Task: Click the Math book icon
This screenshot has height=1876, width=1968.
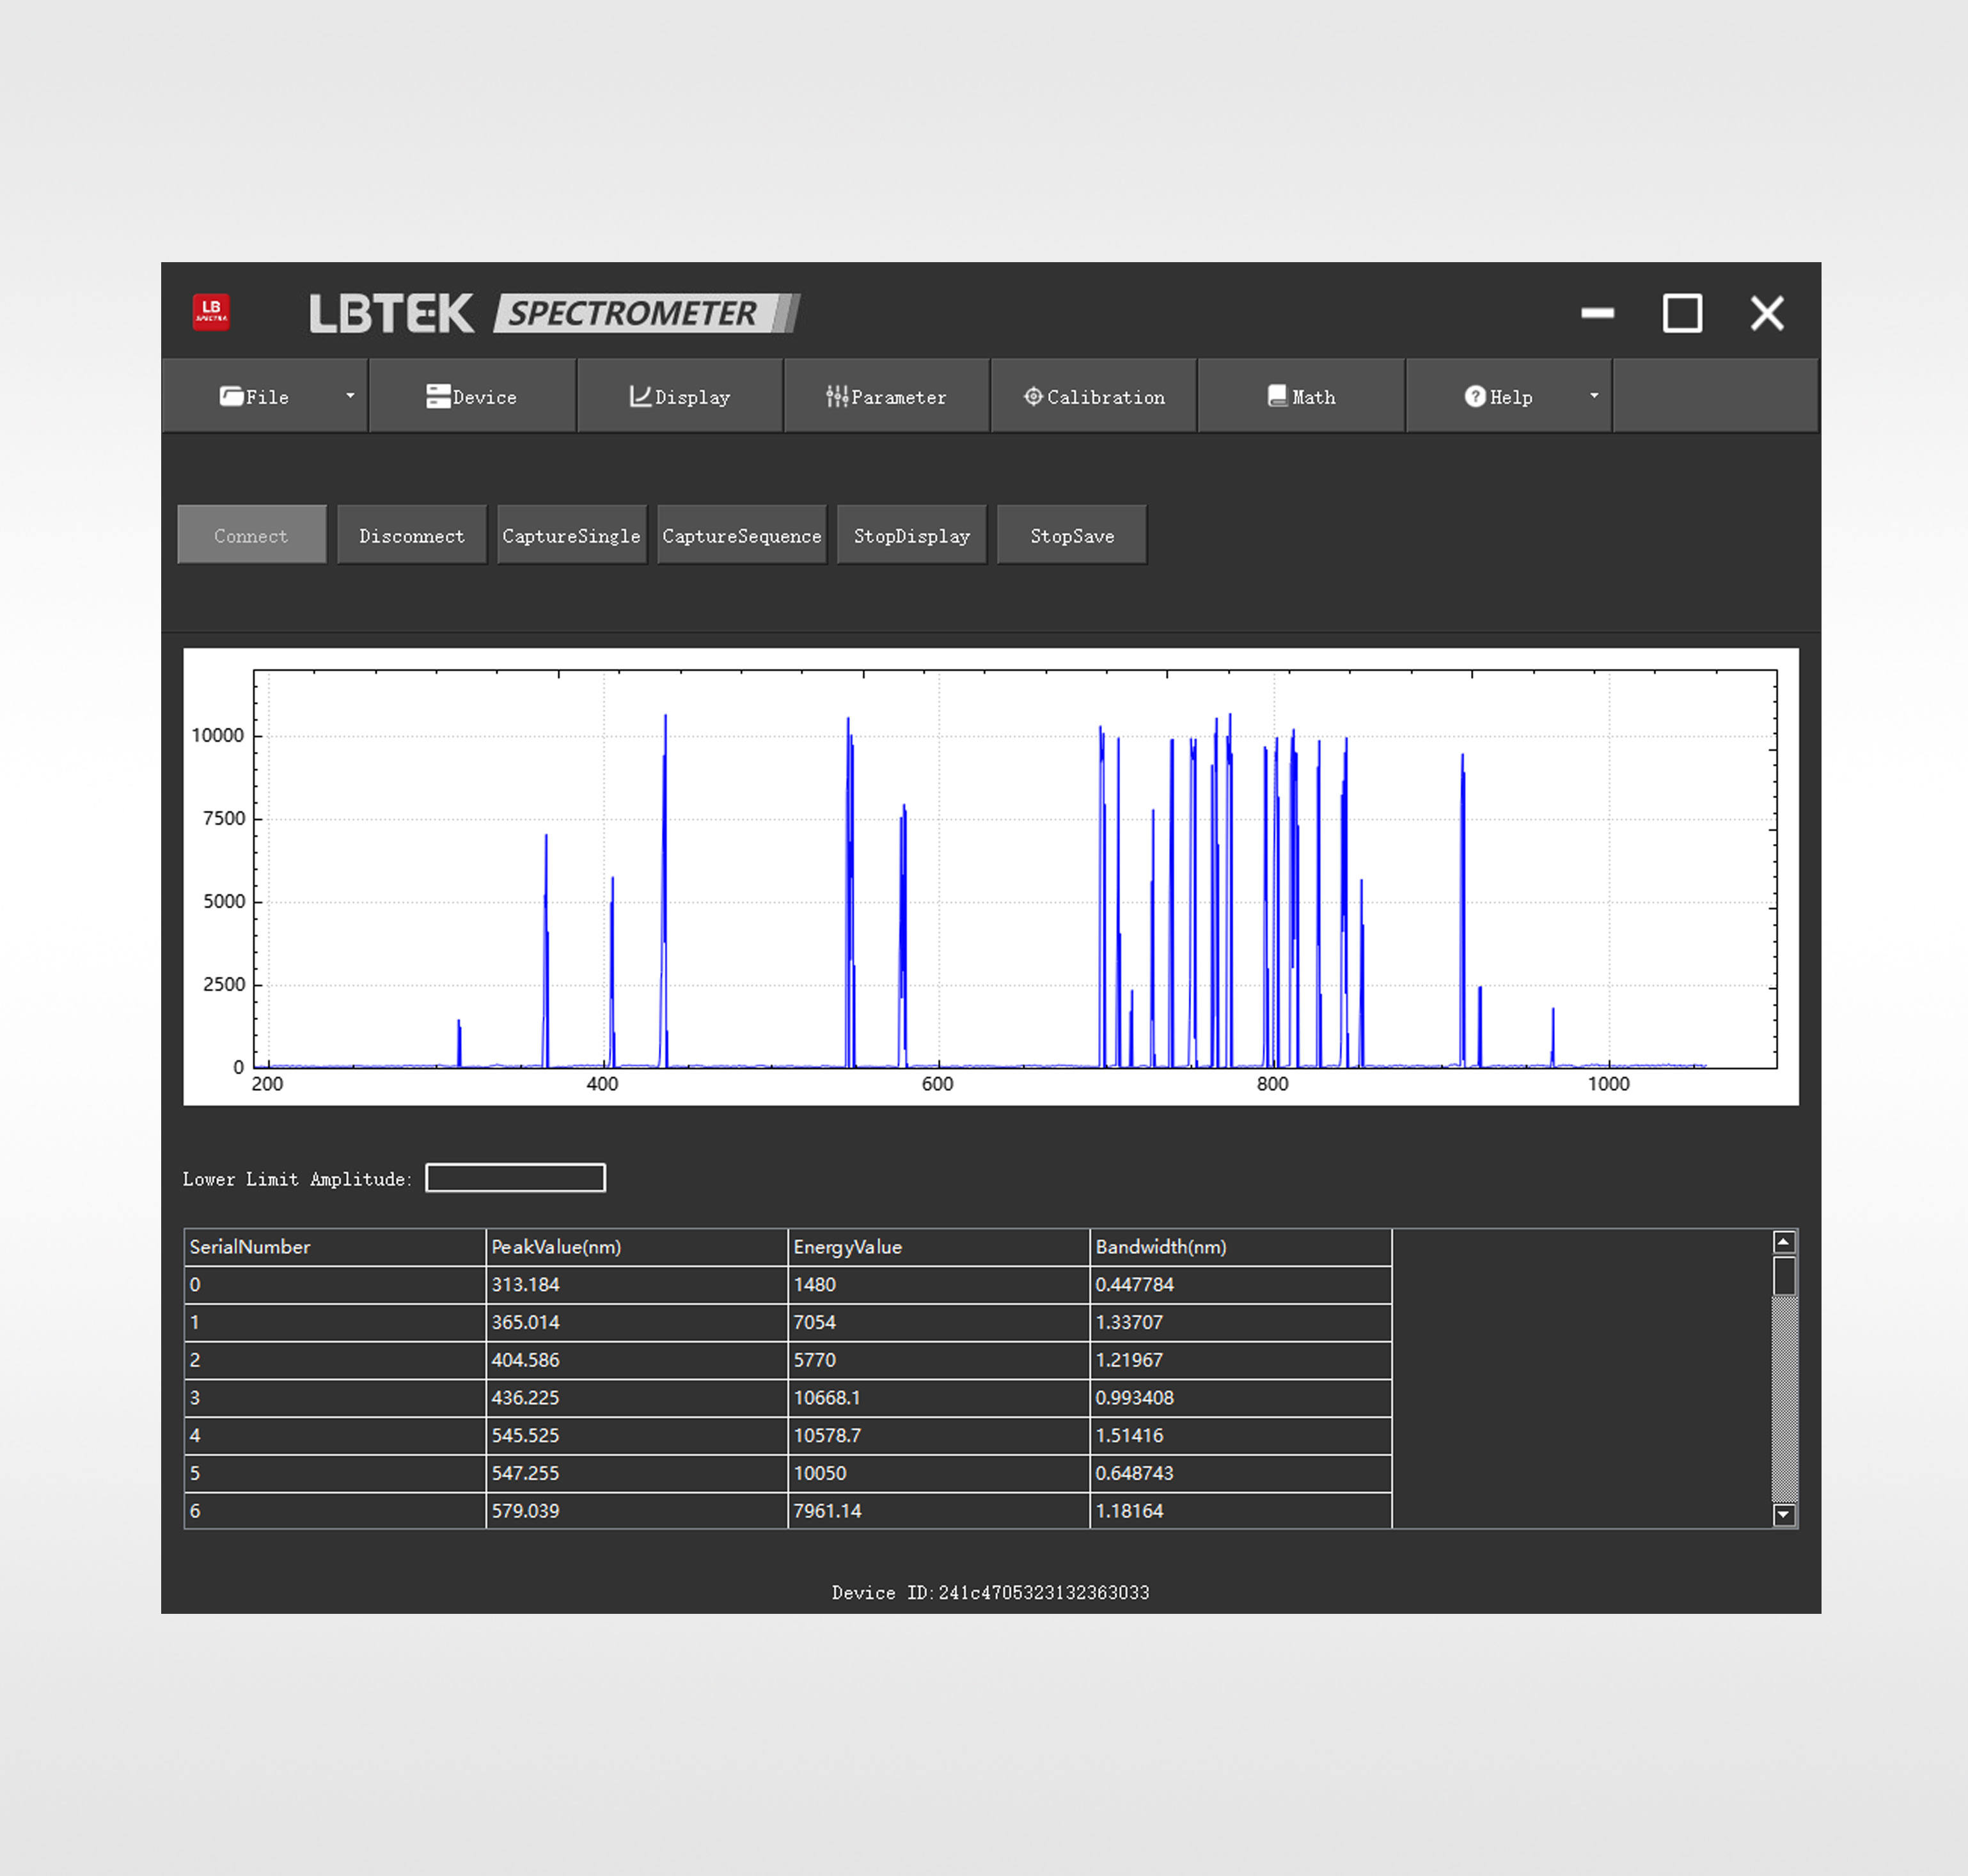Action: point(1277,396)
